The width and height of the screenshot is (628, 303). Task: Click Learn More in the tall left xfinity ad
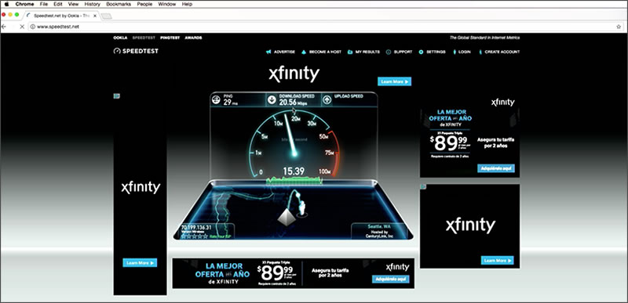click(140, 263)
